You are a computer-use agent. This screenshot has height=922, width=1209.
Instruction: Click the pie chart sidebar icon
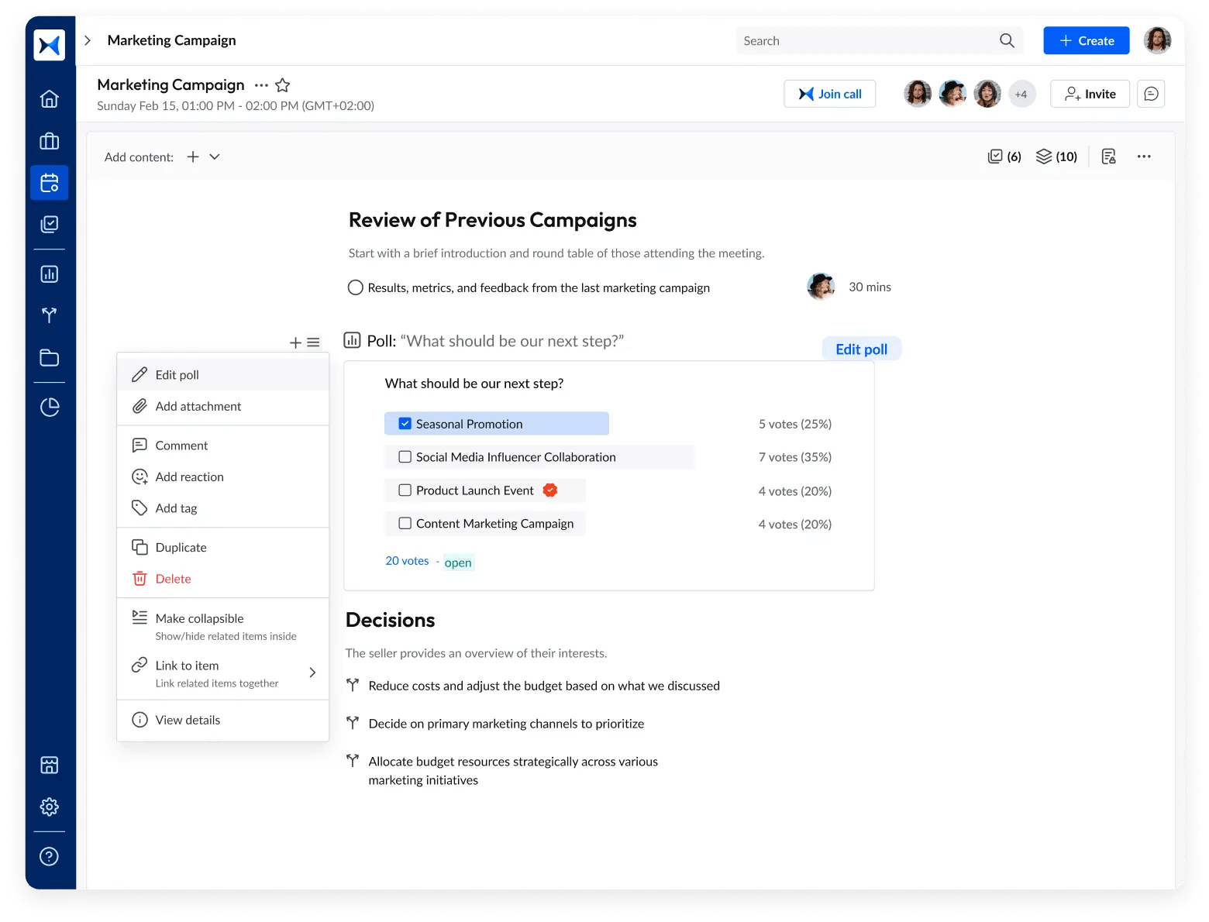pos(49,408)
